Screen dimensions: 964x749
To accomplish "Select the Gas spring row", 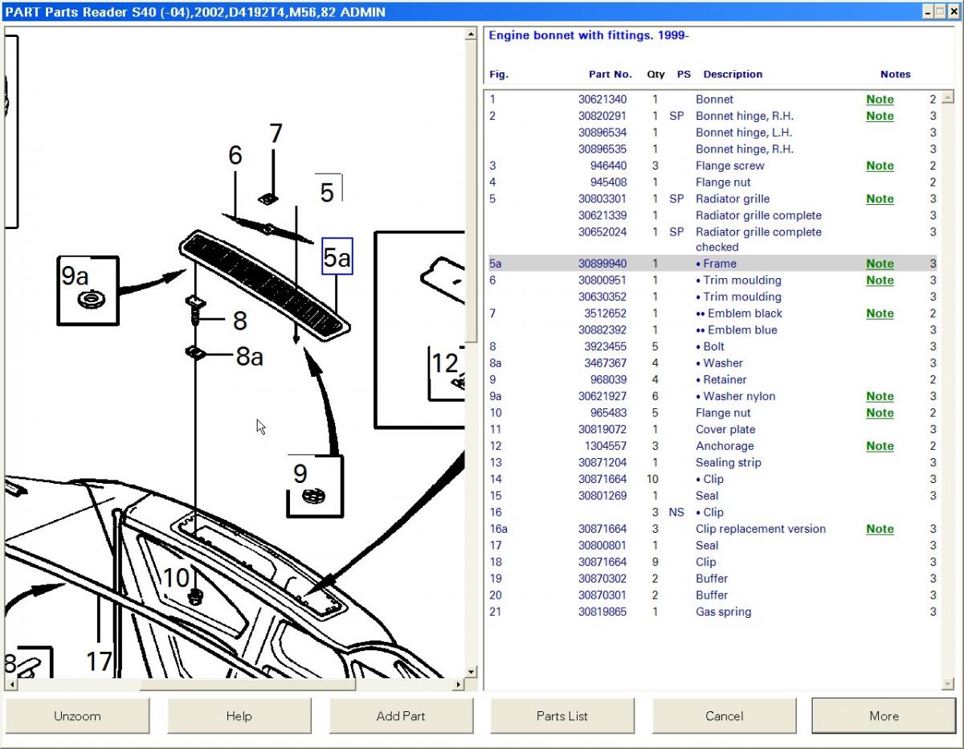I will (x=713, y=612).
